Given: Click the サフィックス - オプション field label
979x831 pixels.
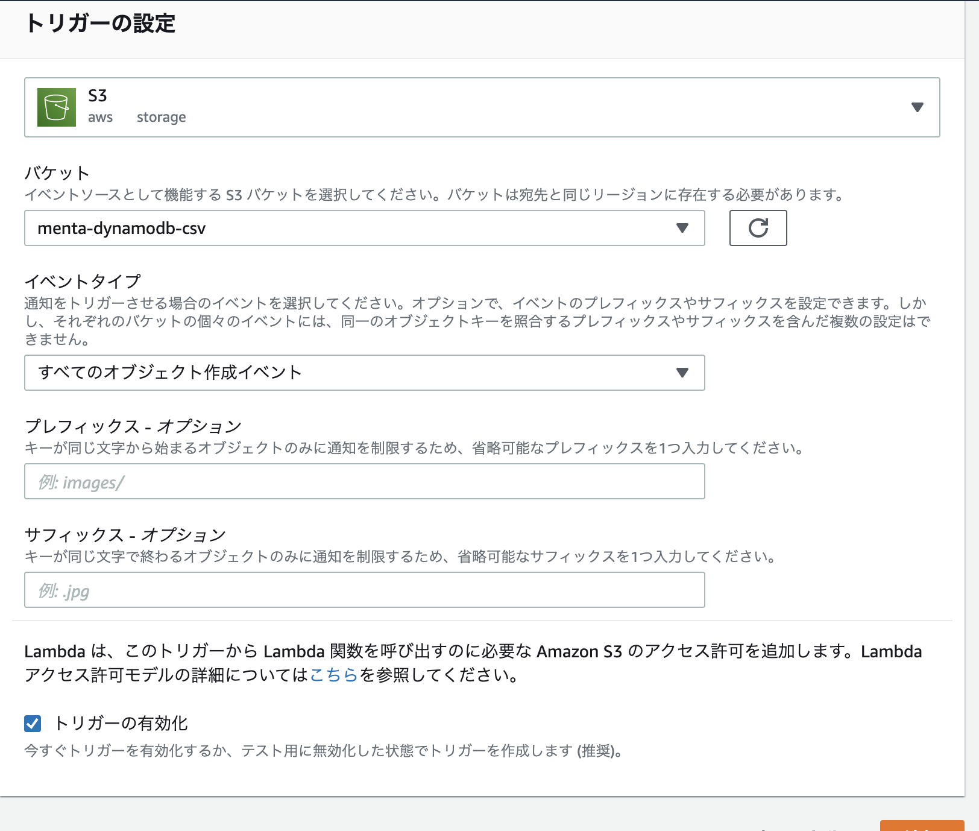Looking at the screenshot, I should (125, 535).
